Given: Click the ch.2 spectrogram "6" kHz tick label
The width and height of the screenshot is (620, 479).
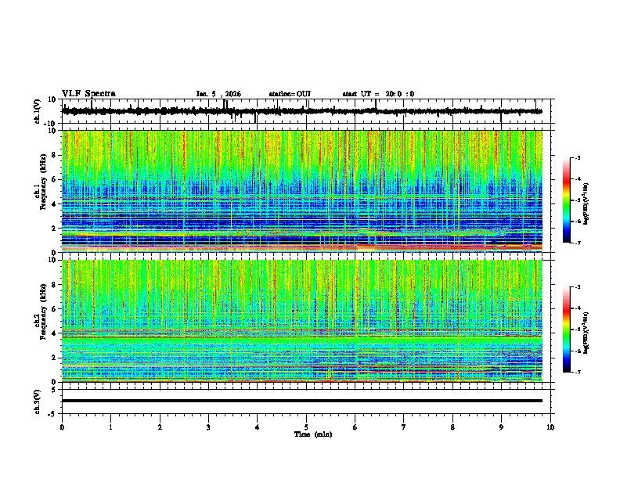Looking at the screenshot, I should coord(54,309).
